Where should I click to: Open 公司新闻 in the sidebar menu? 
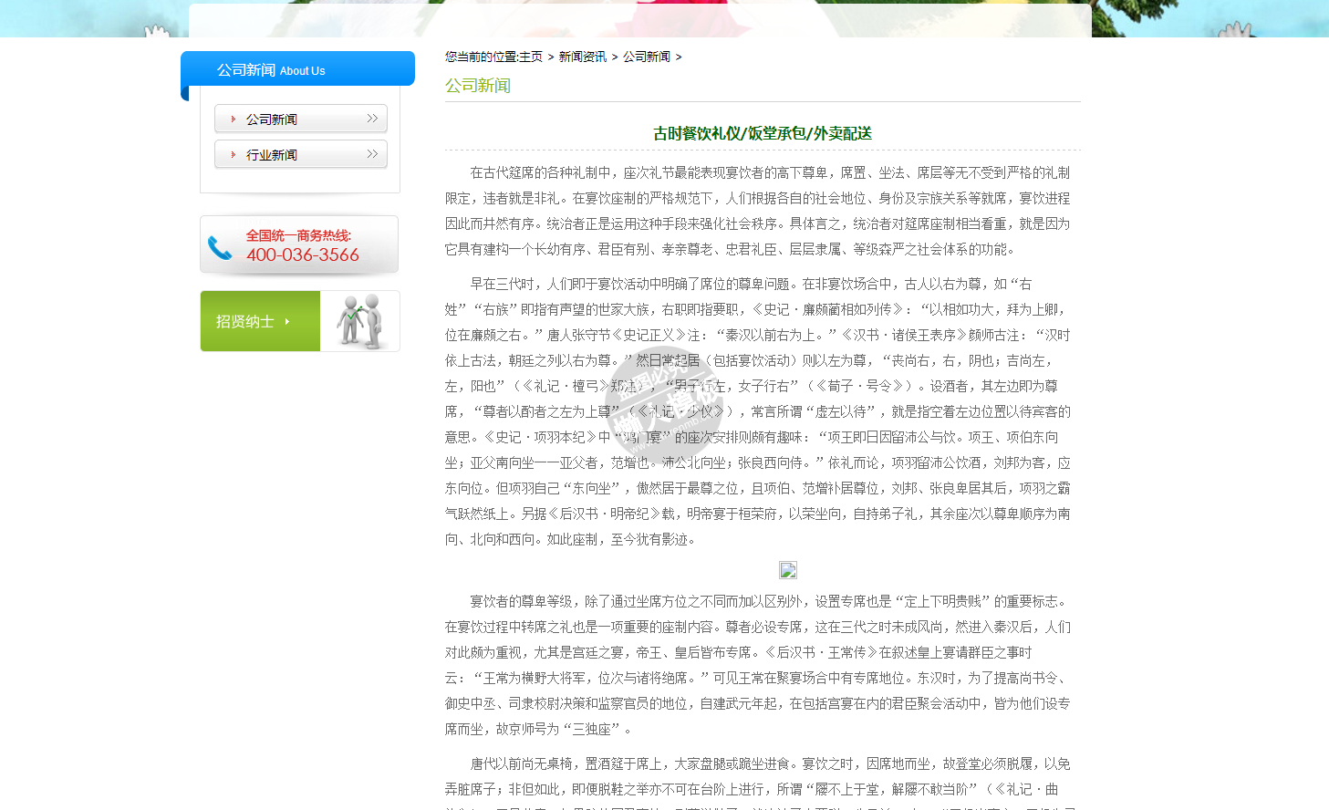click(x=272, y=119)
